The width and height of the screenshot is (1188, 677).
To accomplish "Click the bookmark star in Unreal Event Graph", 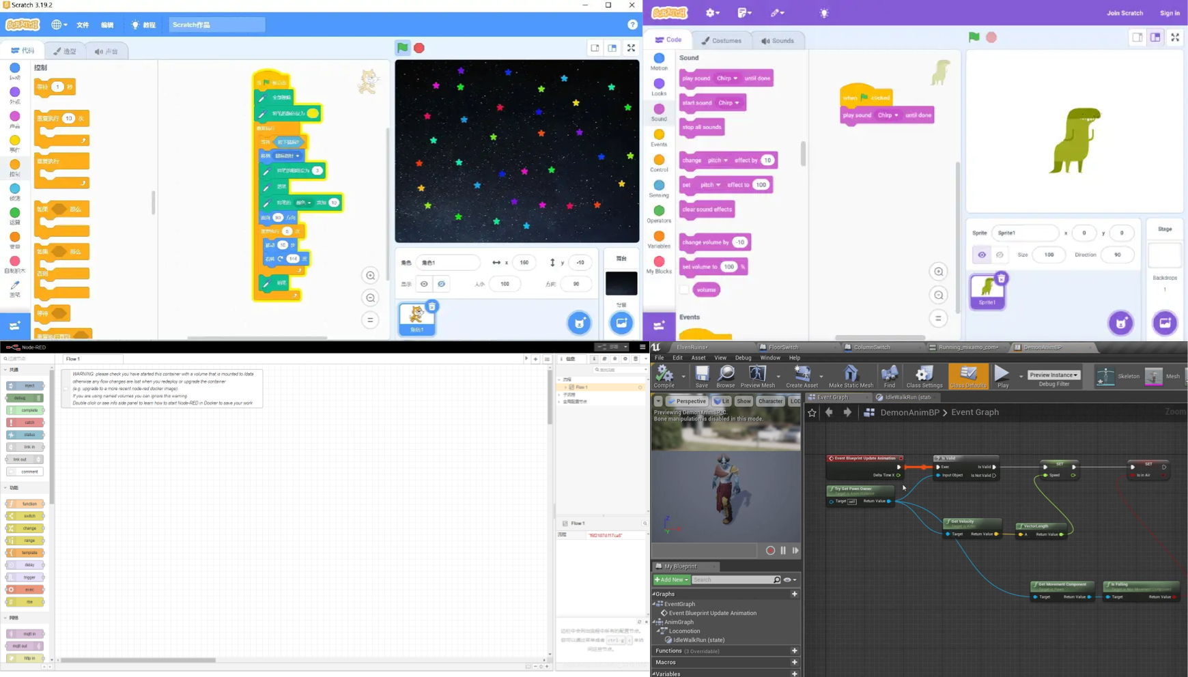I will click(x=812, y=412).
